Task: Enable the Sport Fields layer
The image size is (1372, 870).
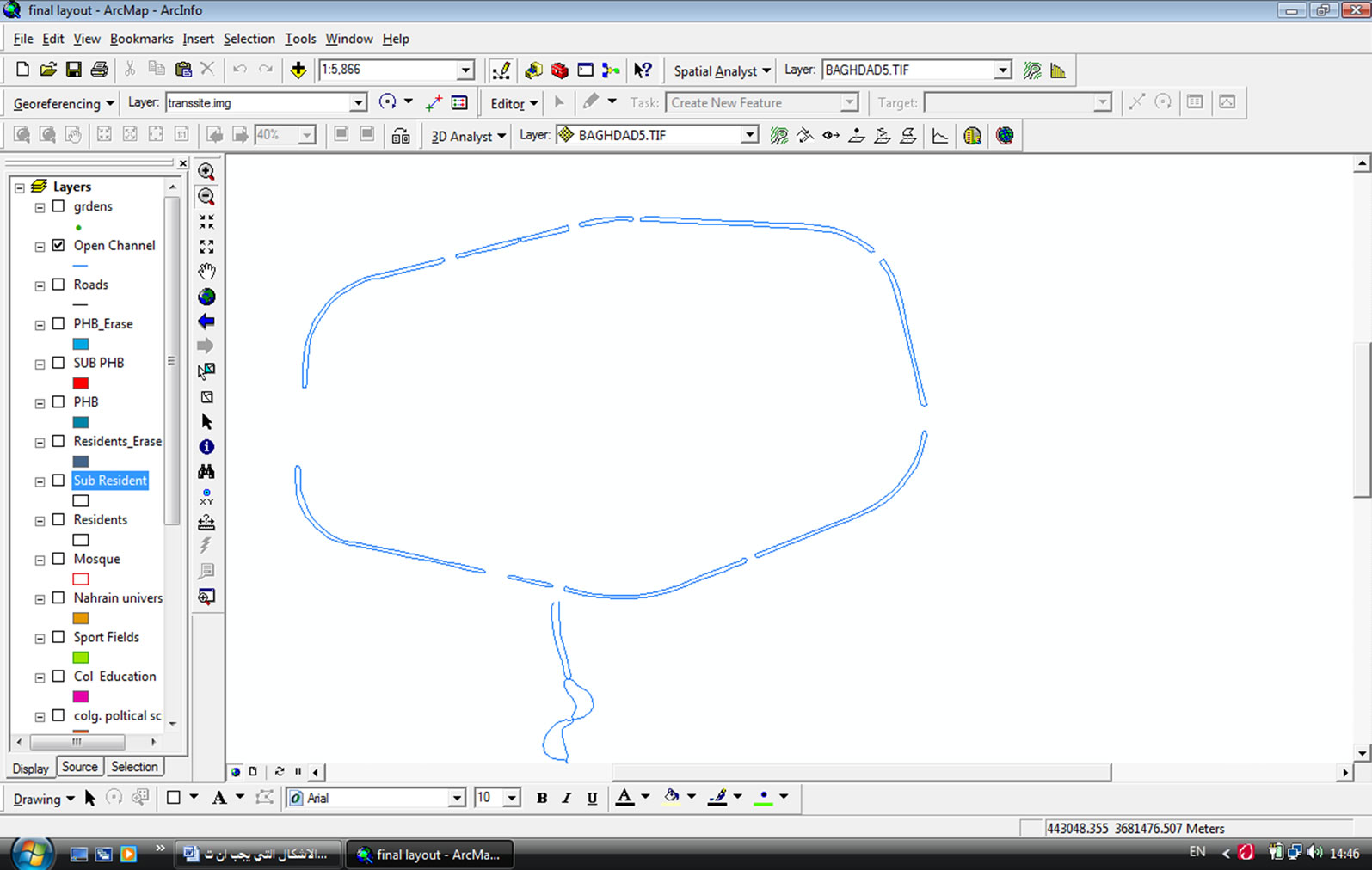Action: point(58,637)
